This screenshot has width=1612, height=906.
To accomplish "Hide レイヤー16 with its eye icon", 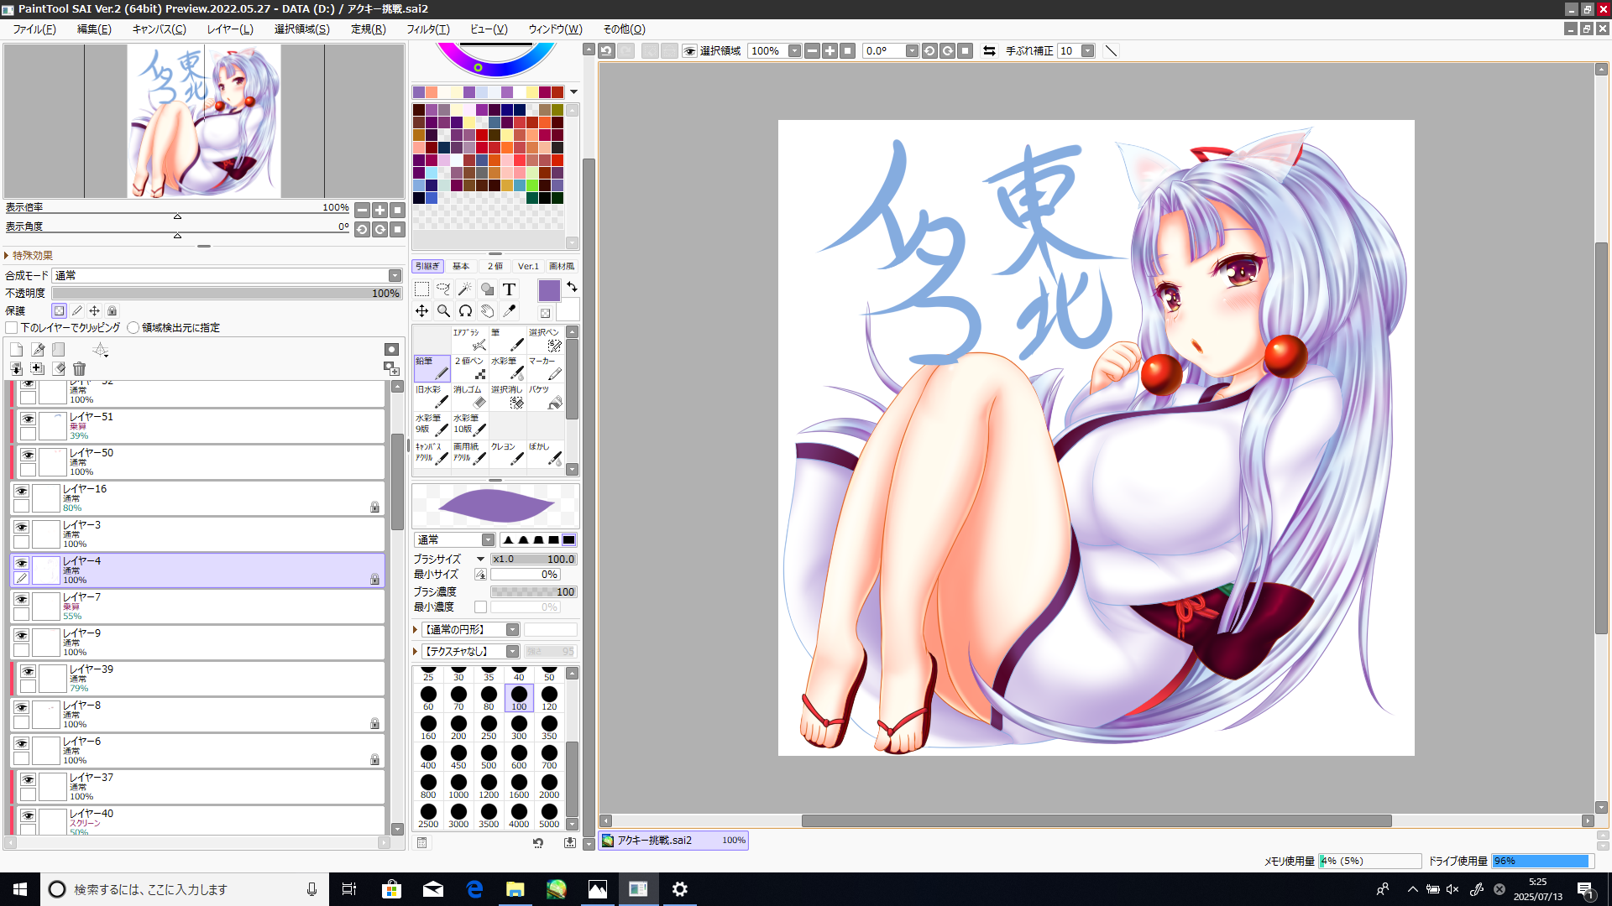I will coord(22,492).
